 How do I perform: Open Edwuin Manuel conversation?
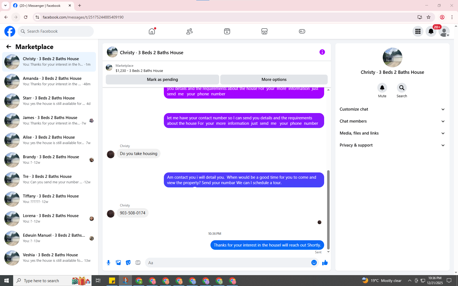[x=49, y=238]
